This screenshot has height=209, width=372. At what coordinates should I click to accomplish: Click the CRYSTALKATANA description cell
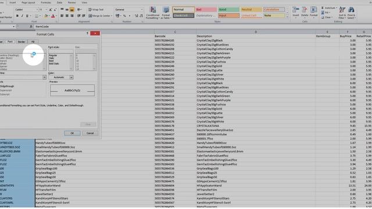pyautogui.click(x=256, y=126)
